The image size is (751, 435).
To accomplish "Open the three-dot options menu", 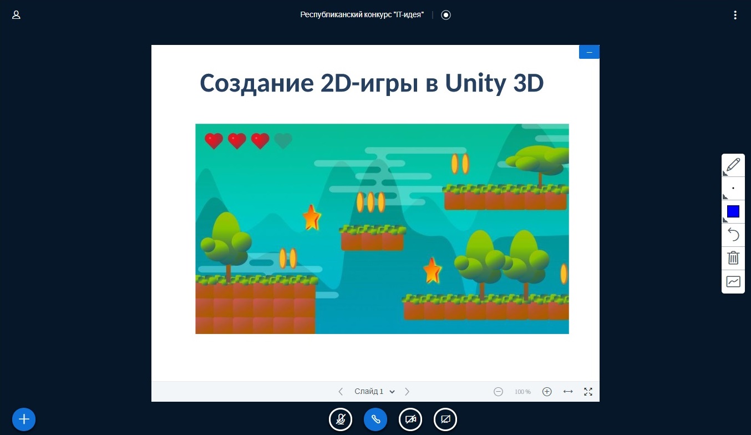I will pyautogui.click(x=735, y=15).
